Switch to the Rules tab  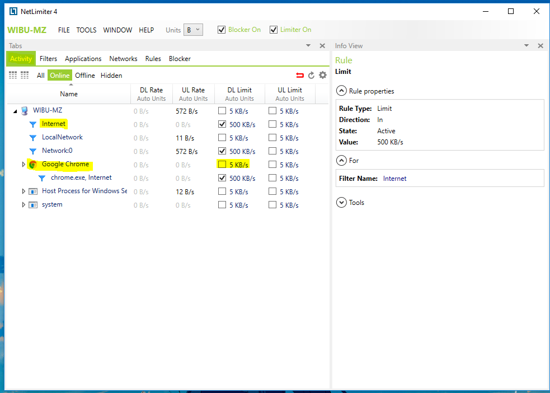(153, 59)
